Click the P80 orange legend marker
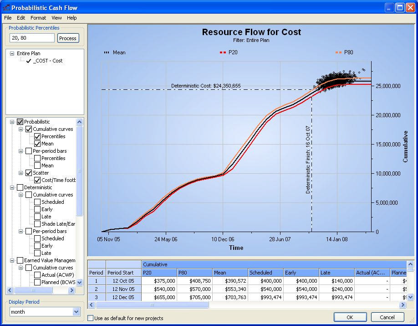This screenshot has width=418, height=326. [339, 52]
